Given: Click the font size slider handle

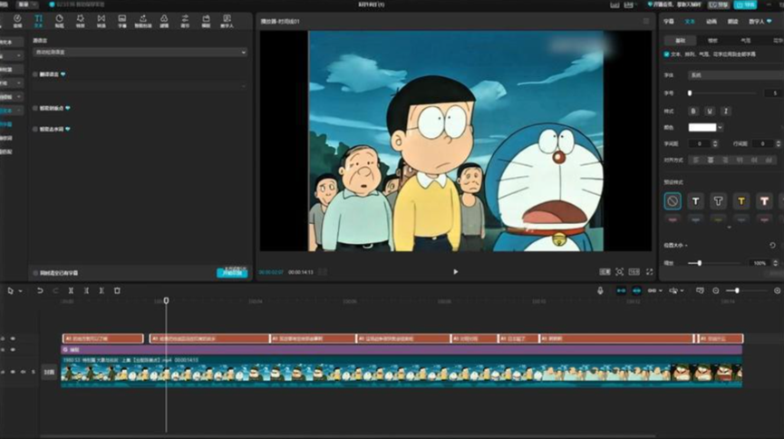Looking at the screenshot, I should (690, 93).
